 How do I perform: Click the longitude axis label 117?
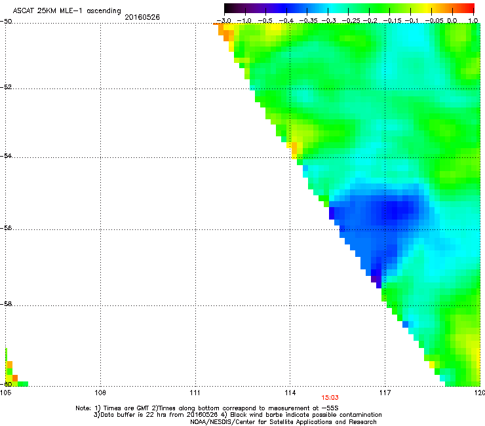[x=385, y=393]
